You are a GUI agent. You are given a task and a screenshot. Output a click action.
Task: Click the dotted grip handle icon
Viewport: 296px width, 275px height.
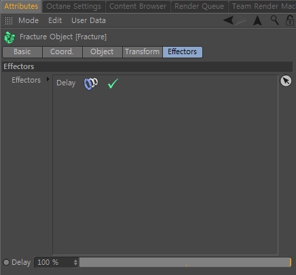pos(8,20)
